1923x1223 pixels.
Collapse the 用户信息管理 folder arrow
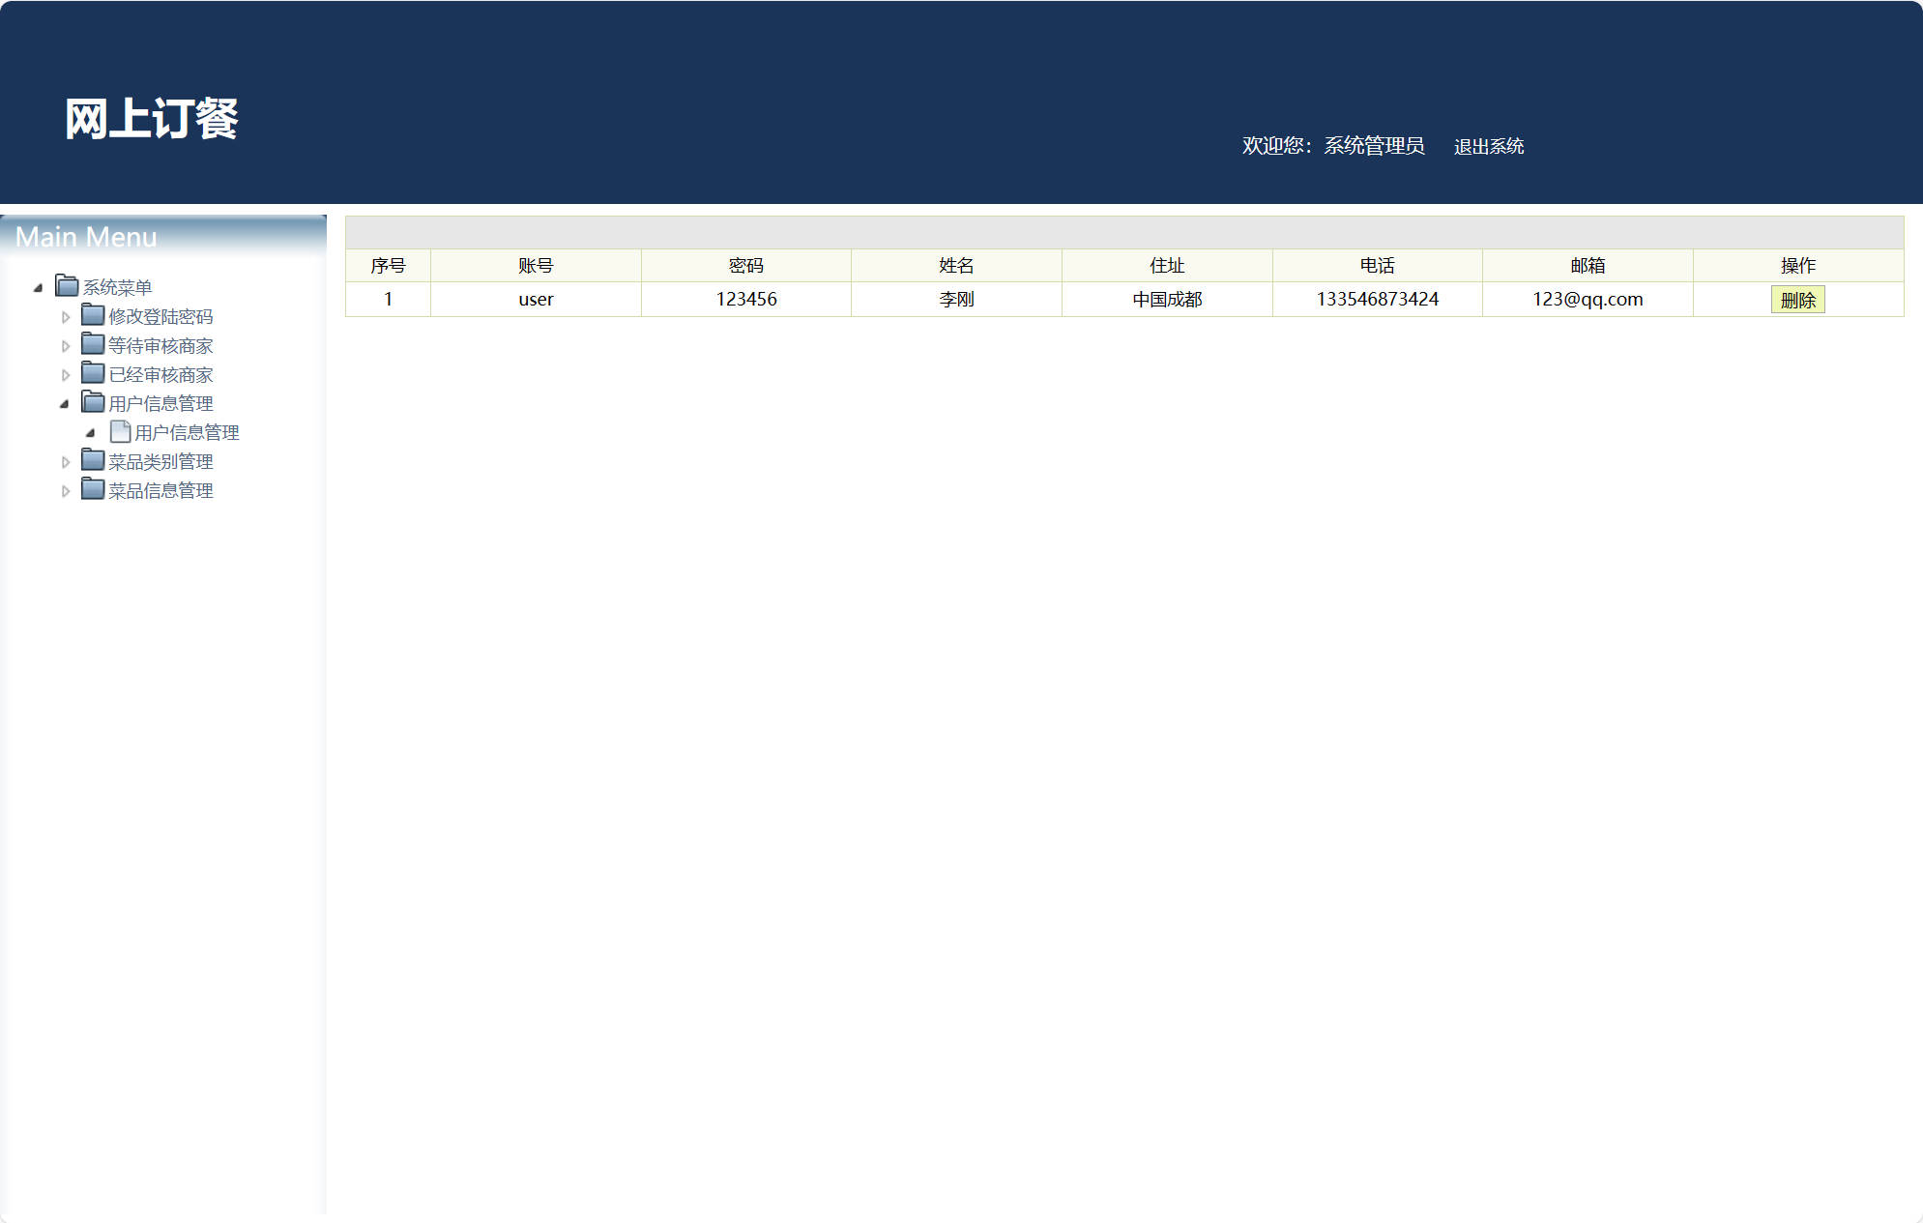64,404
